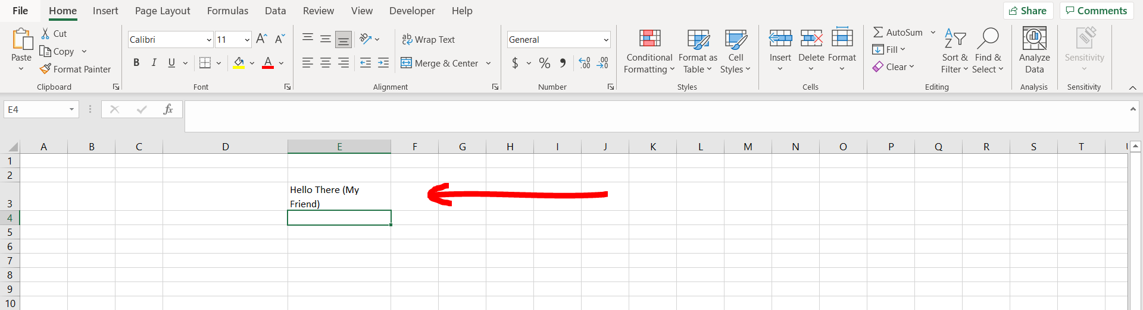Click the Share button
Image resolution: width=1143 pixels, height=310 pixels.
pos(1028,11)
